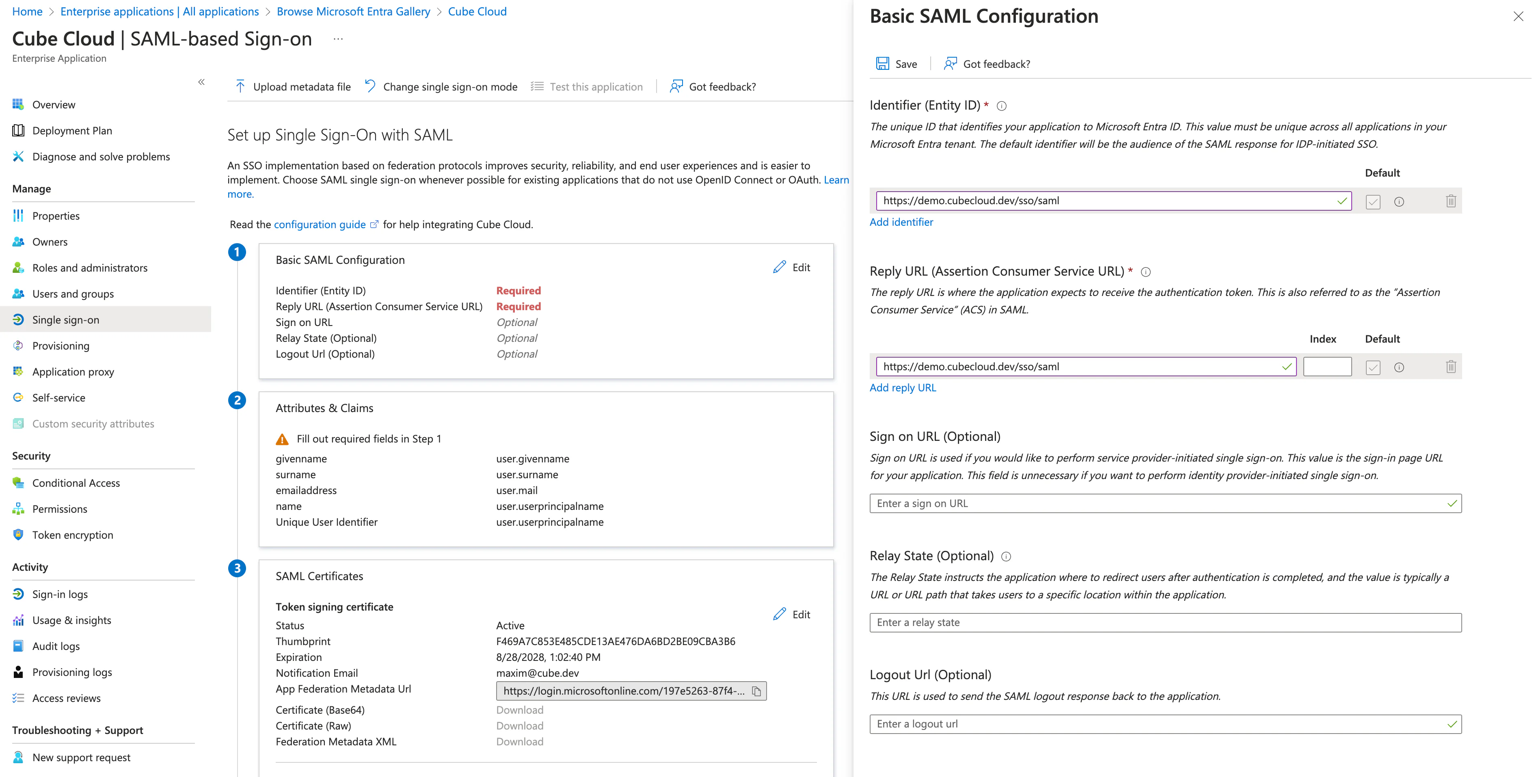Screen dimensions: 1534x777
Task: Toggle Default checkbox for Reply URL
Action: [x=1373, y=367]
